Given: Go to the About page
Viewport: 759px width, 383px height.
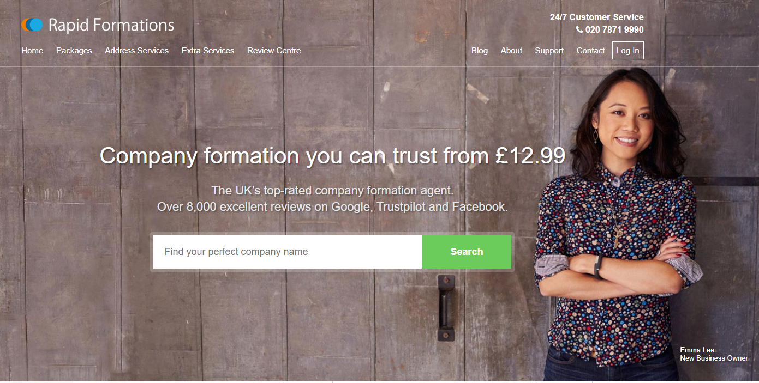Looking at the screenshot, I should (511, 51).
